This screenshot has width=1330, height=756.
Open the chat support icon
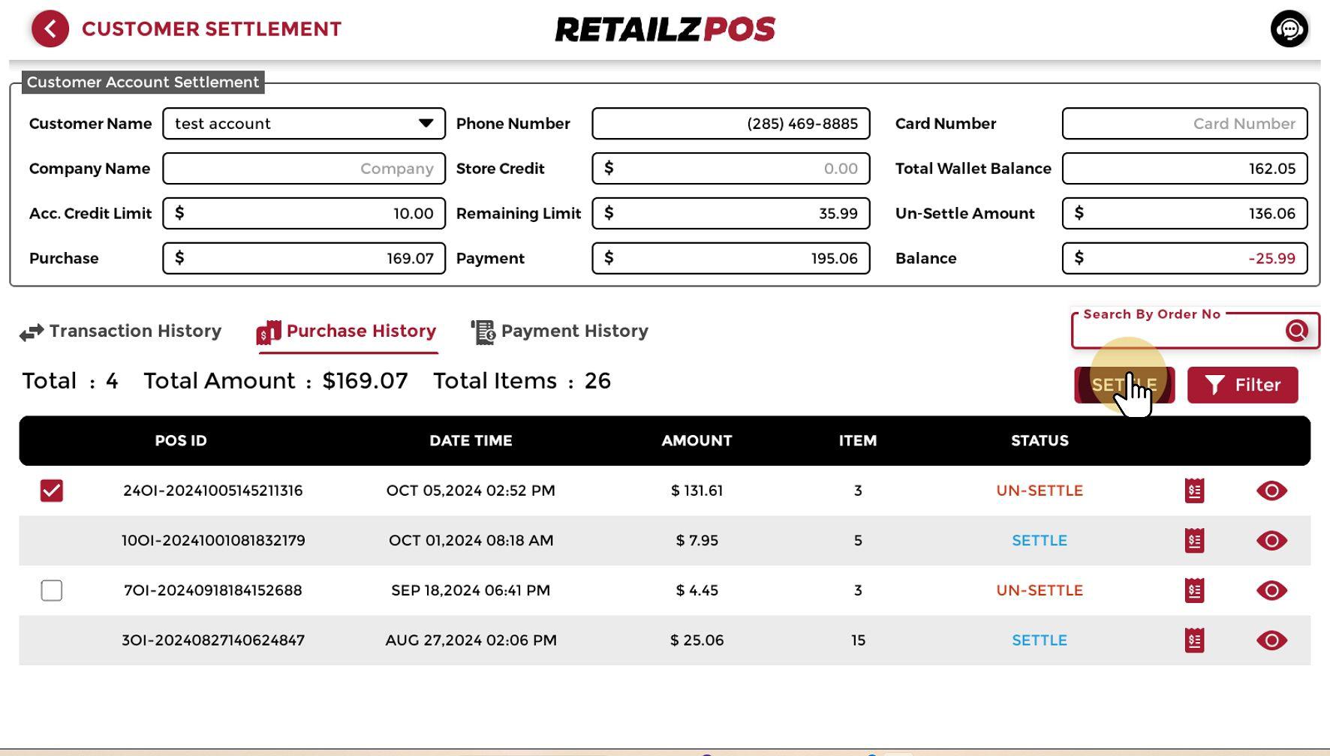pos(1289,29)
